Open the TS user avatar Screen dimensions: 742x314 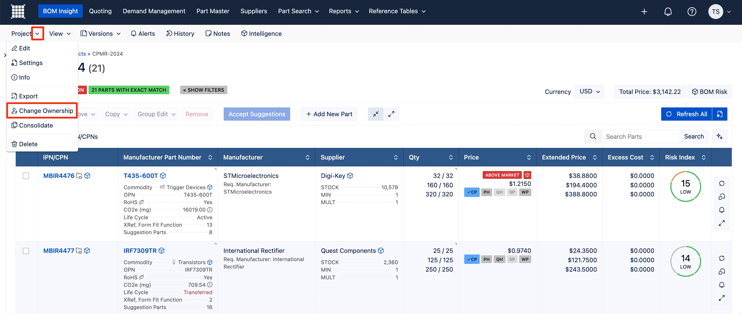pos(716,12)
